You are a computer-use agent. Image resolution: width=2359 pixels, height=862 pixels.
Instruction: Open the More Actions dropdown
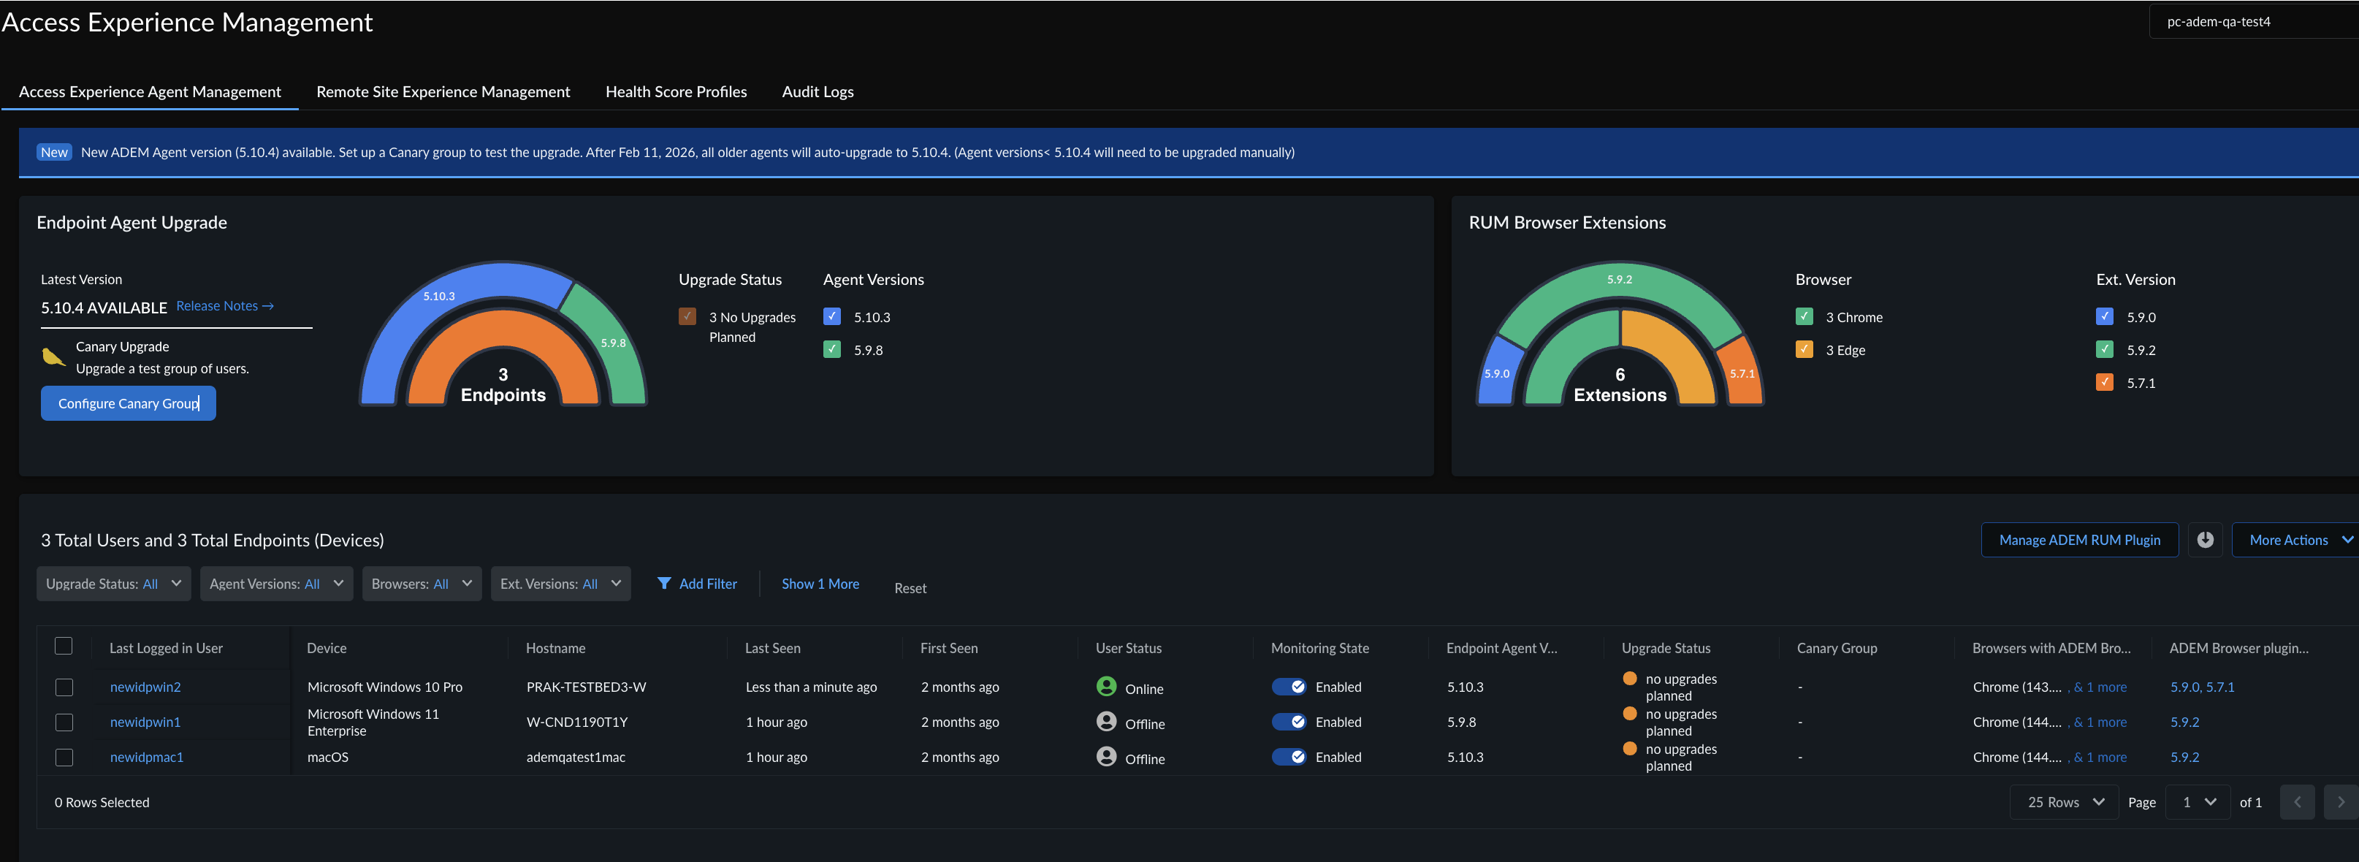tap(2298, 540)
